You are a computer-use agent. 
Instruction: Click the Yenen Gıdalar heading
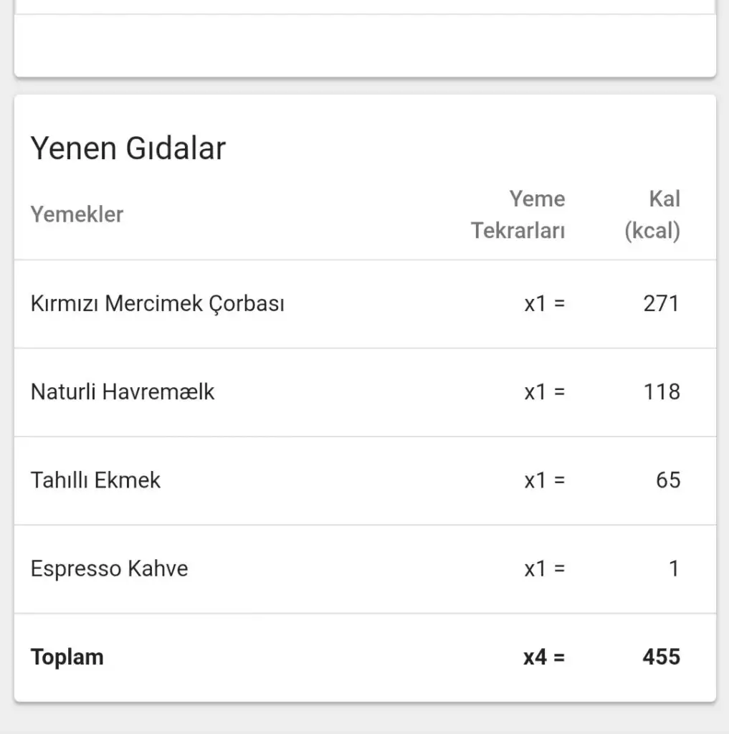pyautogui.click(x=128, y=148)
